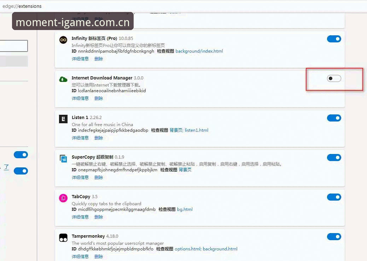Inspect the listen1.html view link
The height and width of the screenshot is (261, 367).
coord(196,130)
